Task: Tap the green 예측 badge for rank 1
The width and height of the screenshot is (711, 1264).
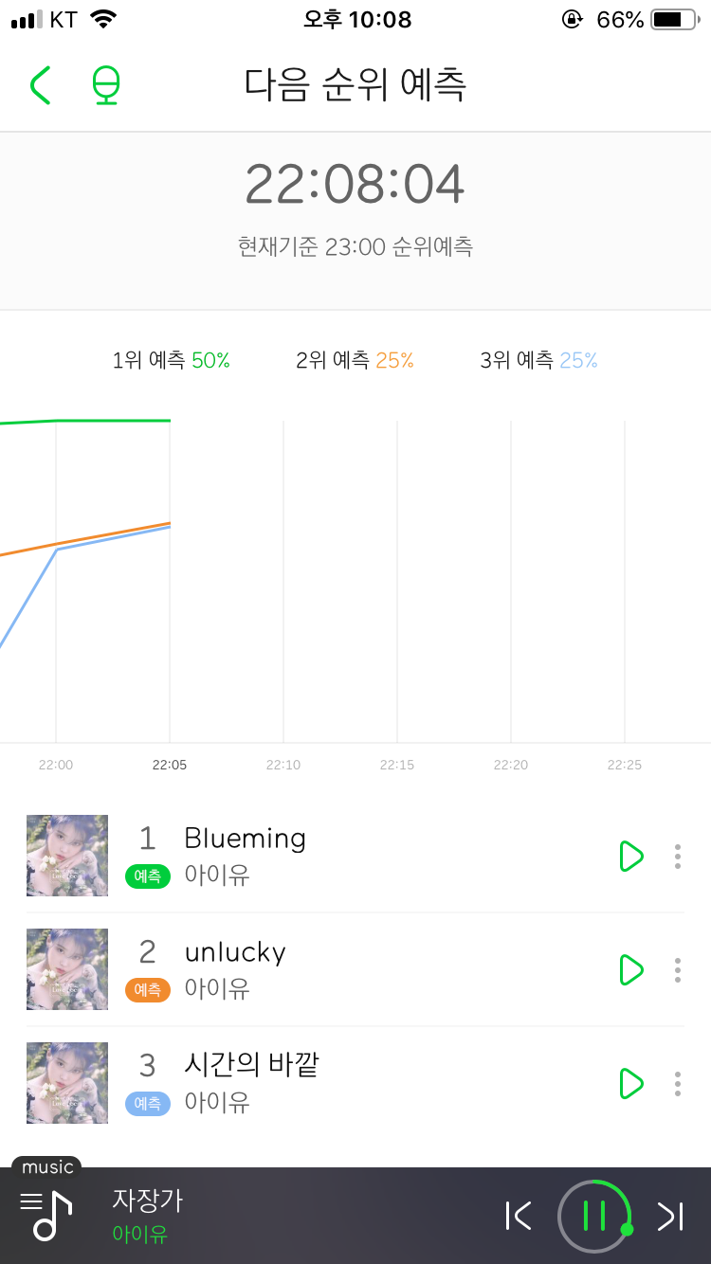Action: (x=148, y=876)
